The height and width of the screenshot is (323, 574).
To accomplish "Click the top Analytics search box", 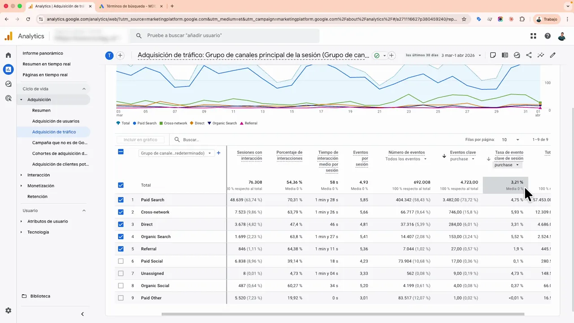I will tap(224, 35).
